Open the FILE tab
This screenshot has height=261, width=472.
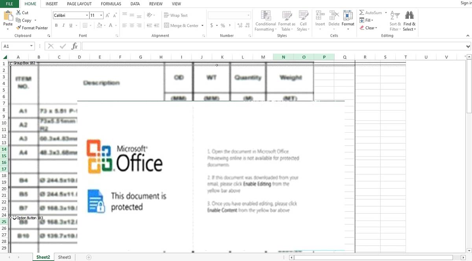(x=10, y=4)
